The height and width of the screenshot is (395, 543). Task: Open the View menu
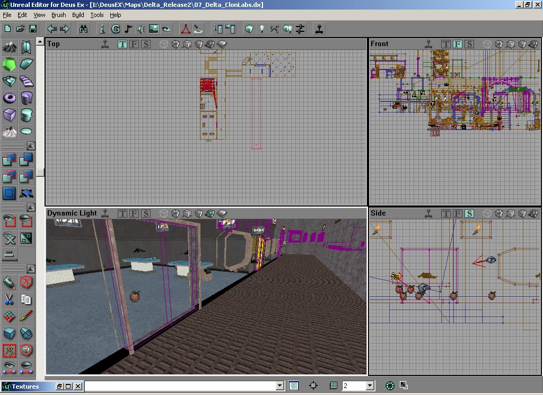[x=39, y=15]
